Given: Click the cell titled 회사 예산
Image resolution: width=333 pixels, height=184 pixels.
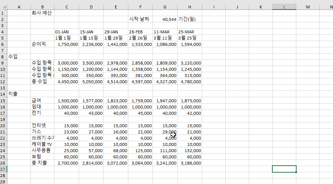Looking at the screenshot, I should [42, 13].
